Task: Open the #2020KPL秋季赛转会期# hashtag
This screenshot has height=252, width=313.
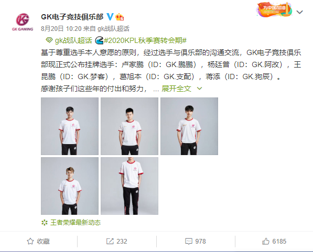Action: click(x=145, y=40)
